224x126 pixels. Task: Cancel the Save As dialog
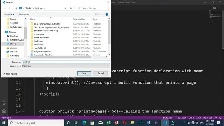pyautogui.click(x=100, y=73)
